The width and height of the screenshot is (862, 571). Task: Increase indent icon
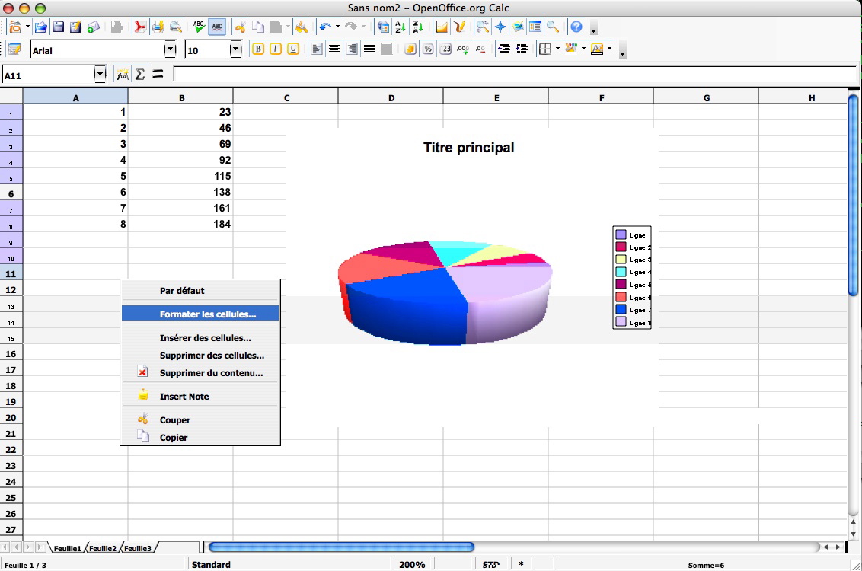tap(522, 49)
